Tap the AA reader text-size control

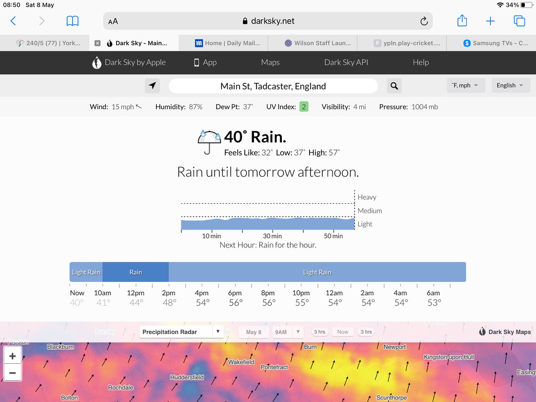pos(113,21)
